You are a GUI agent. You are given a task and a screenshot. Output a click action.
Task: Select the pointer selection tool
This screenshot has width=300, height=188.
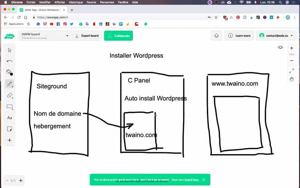click(x=10, y=50)
